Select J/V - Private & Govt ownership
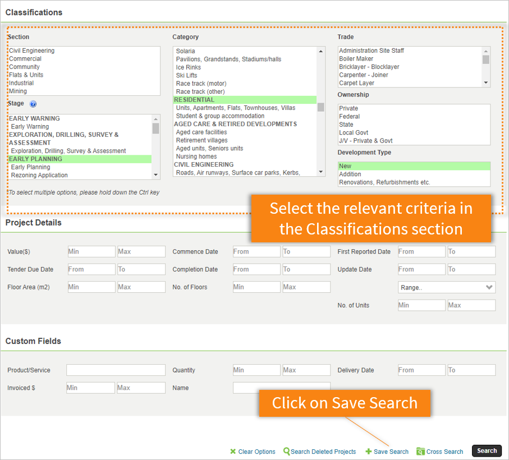509x460 pixels. click(414, 141)
